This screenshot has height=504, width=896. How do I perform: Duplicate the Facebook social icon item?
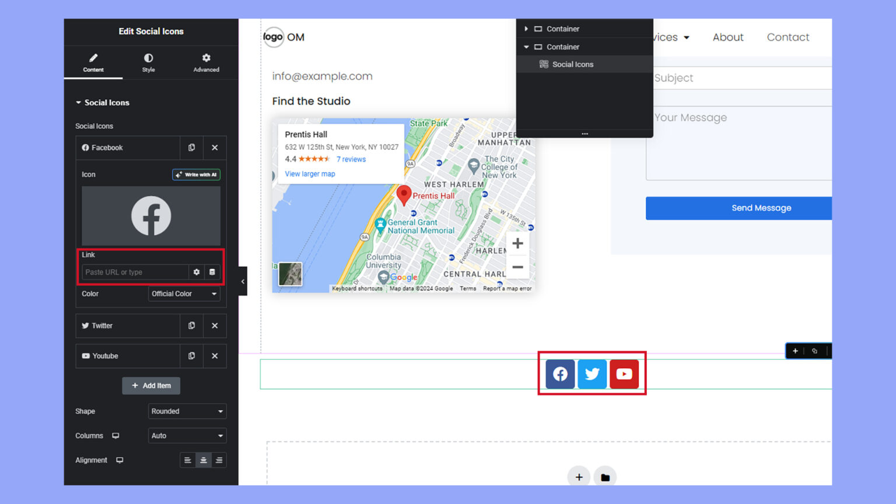point(191,148)
